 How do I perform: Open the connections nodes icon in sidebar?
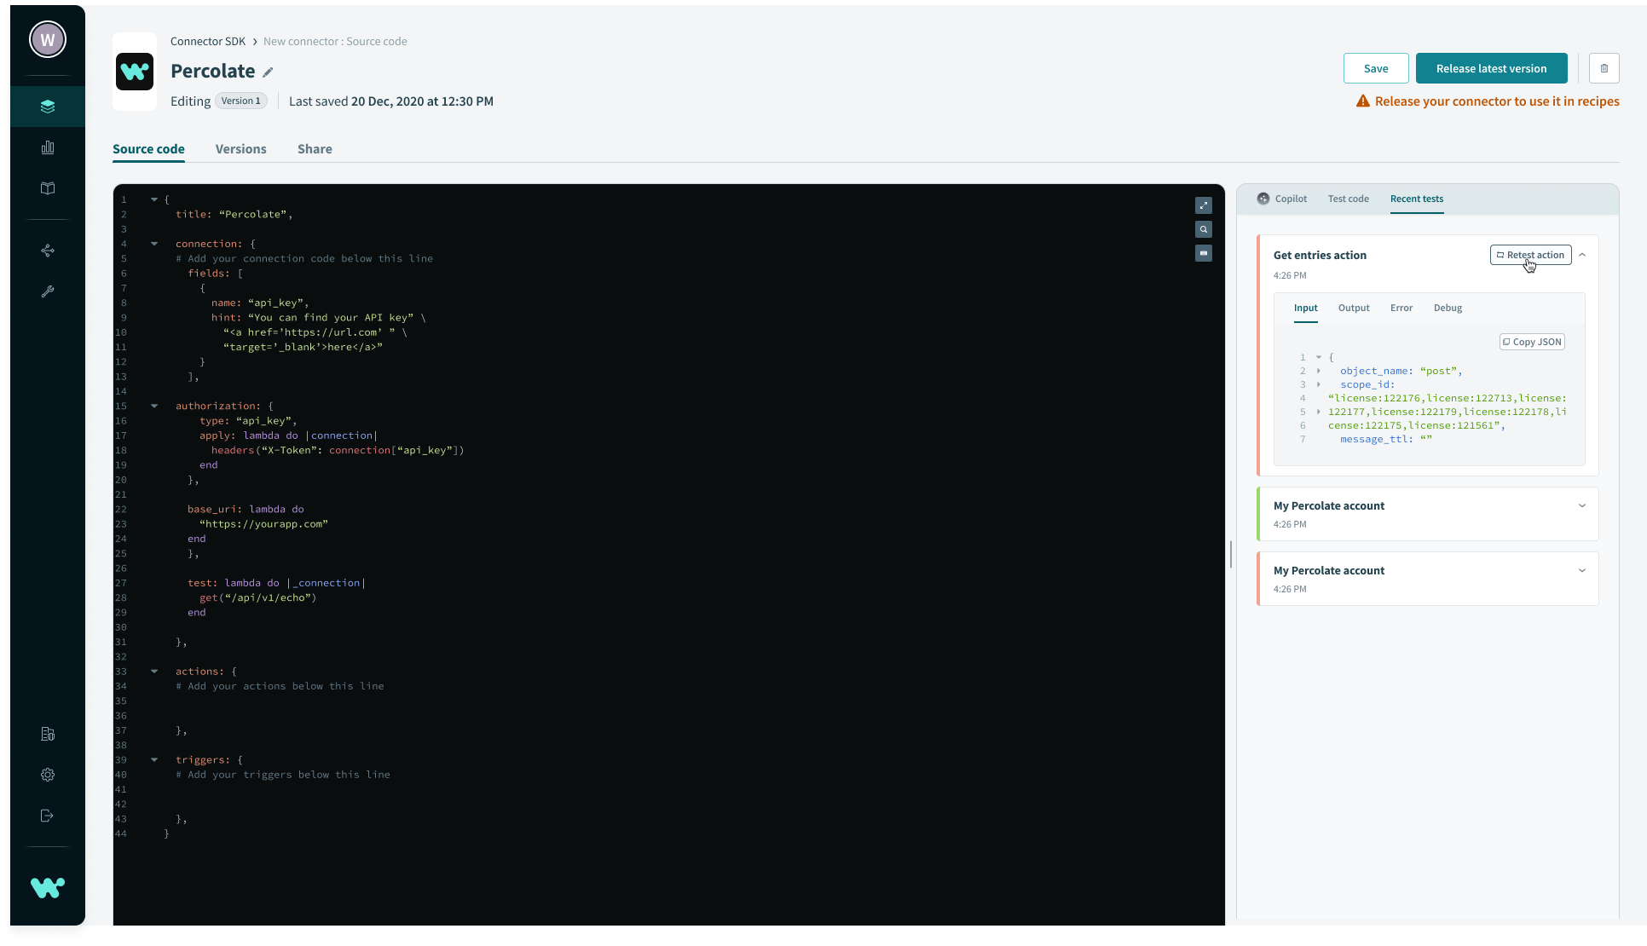[48, 251]
